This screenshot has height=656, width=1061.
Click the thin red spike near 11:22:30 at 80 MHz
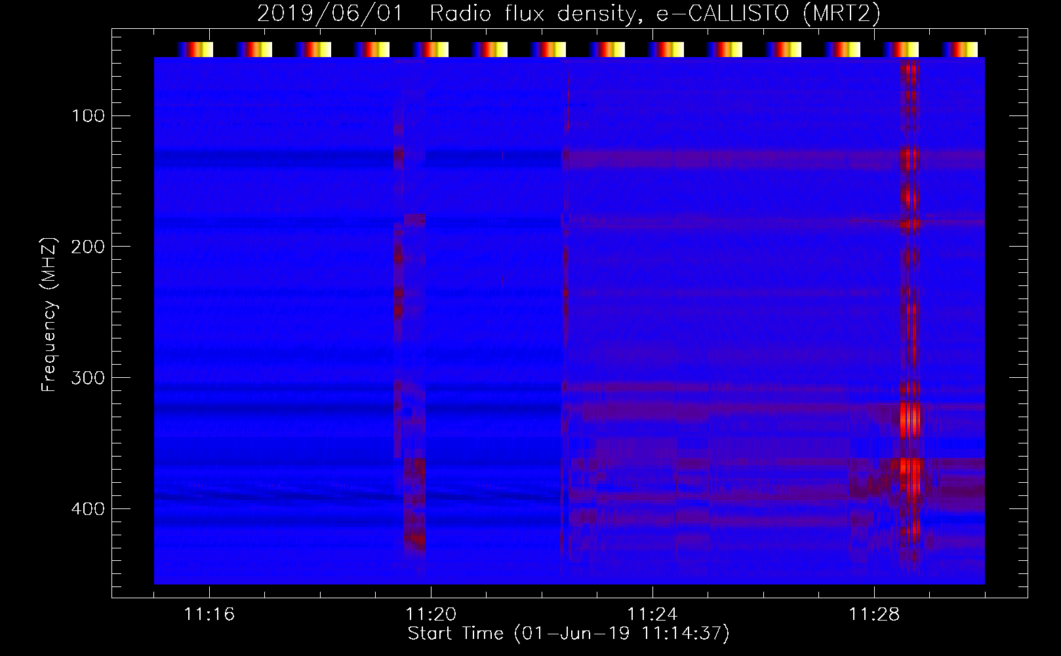[568, 98]
